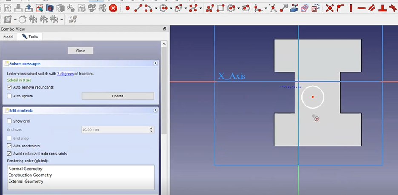The width and height of the screenshot is (398, 195).
Task: Select the Create fillet tool
Action: (258, 9)
